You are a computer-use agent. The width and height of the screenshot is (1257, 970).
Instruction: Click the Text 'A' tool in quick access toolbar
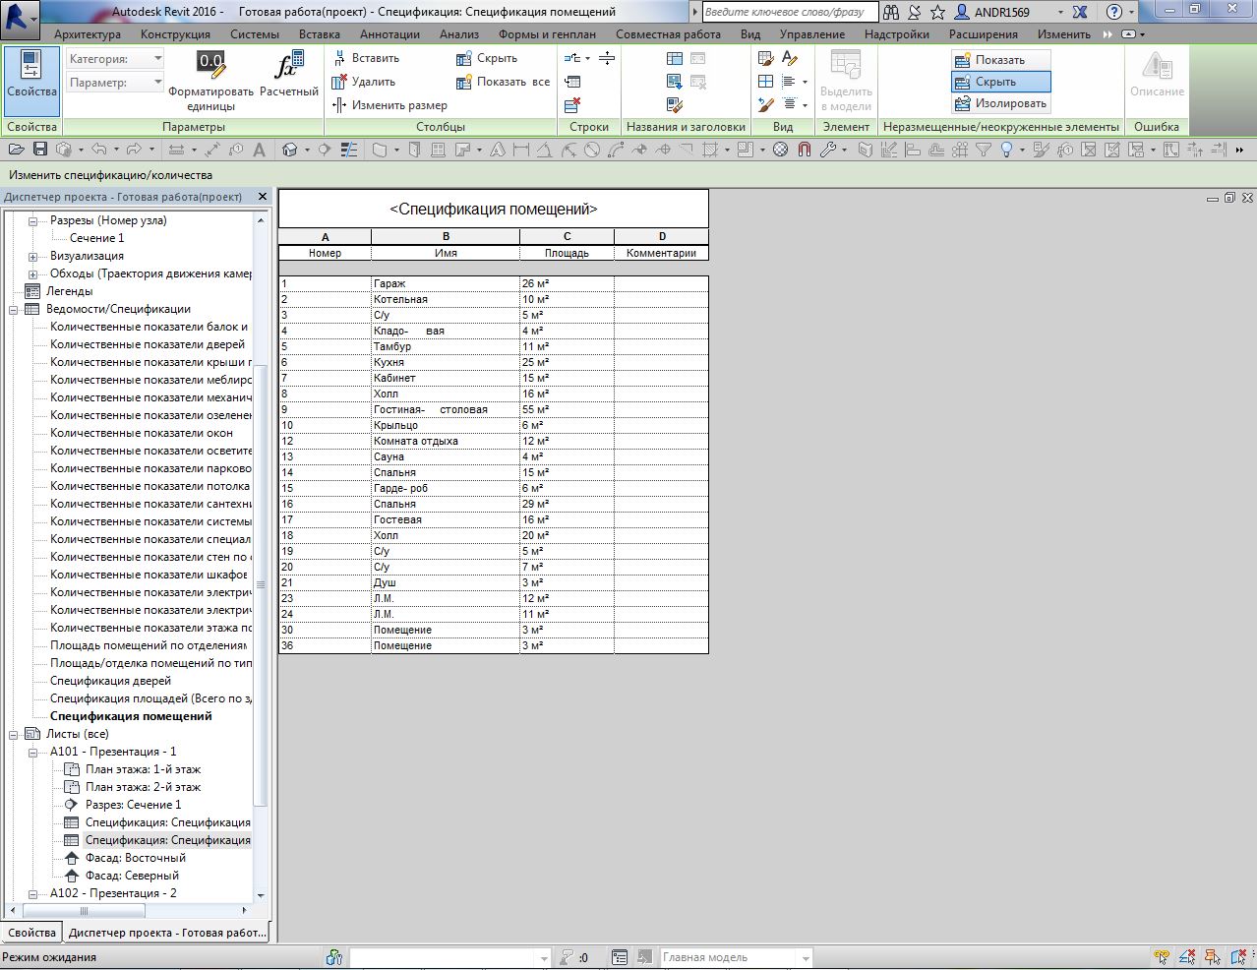tap(259, 150)
